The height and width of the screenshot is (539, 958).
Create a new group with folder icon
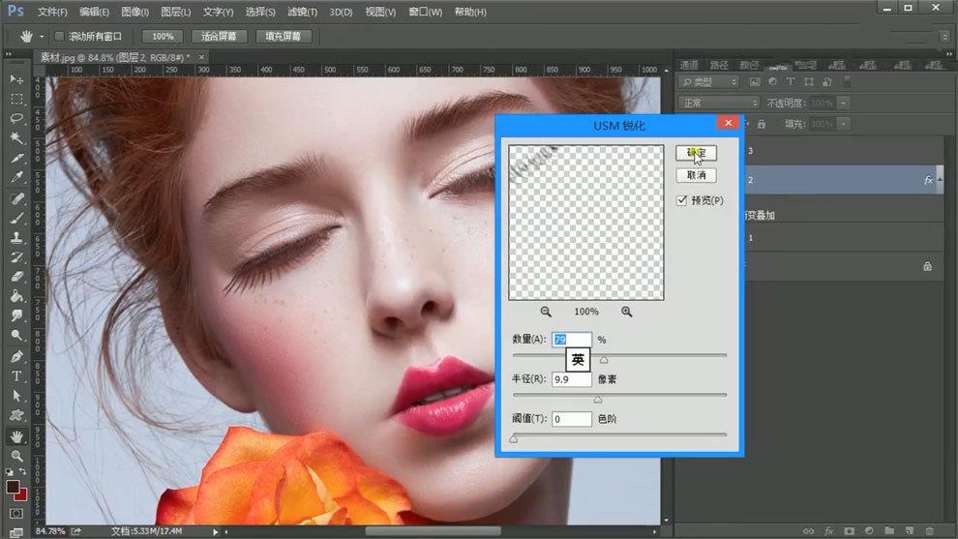(888, 531)
